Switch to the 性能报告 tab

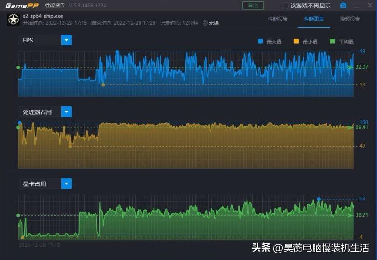(x=278, y=19)
